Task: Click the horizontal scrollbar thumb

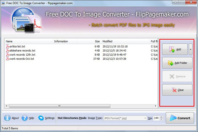Action: point(59,106)
